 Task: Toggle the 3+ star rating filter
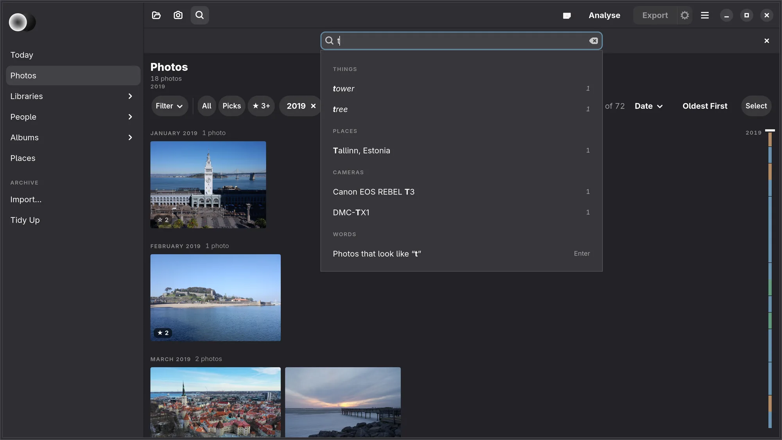click(261, 106)
